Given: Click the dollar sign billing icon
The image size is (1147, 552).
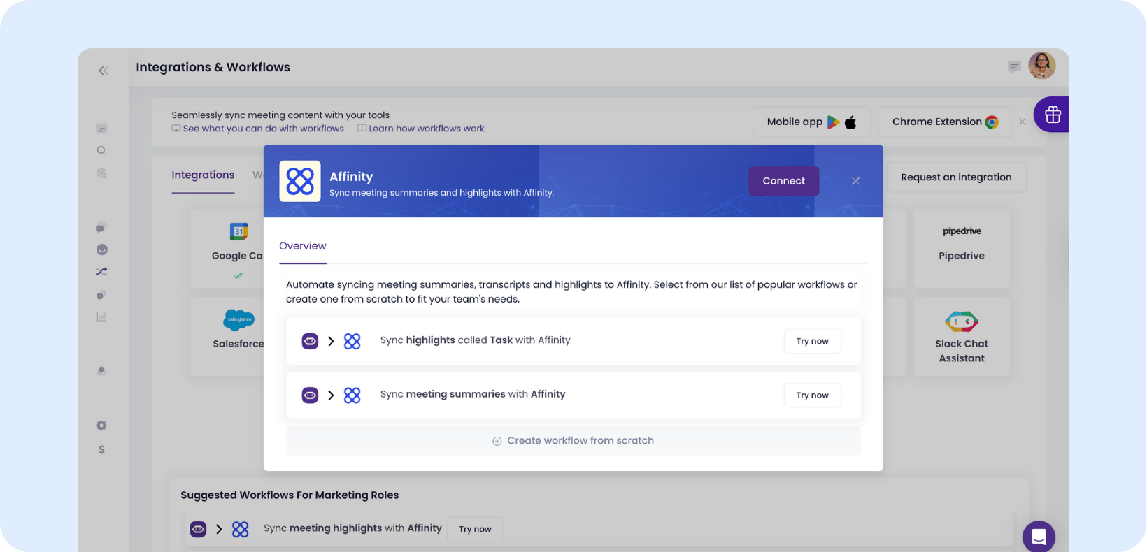Looking at the screenshot, I should click(x=101, y=449).
